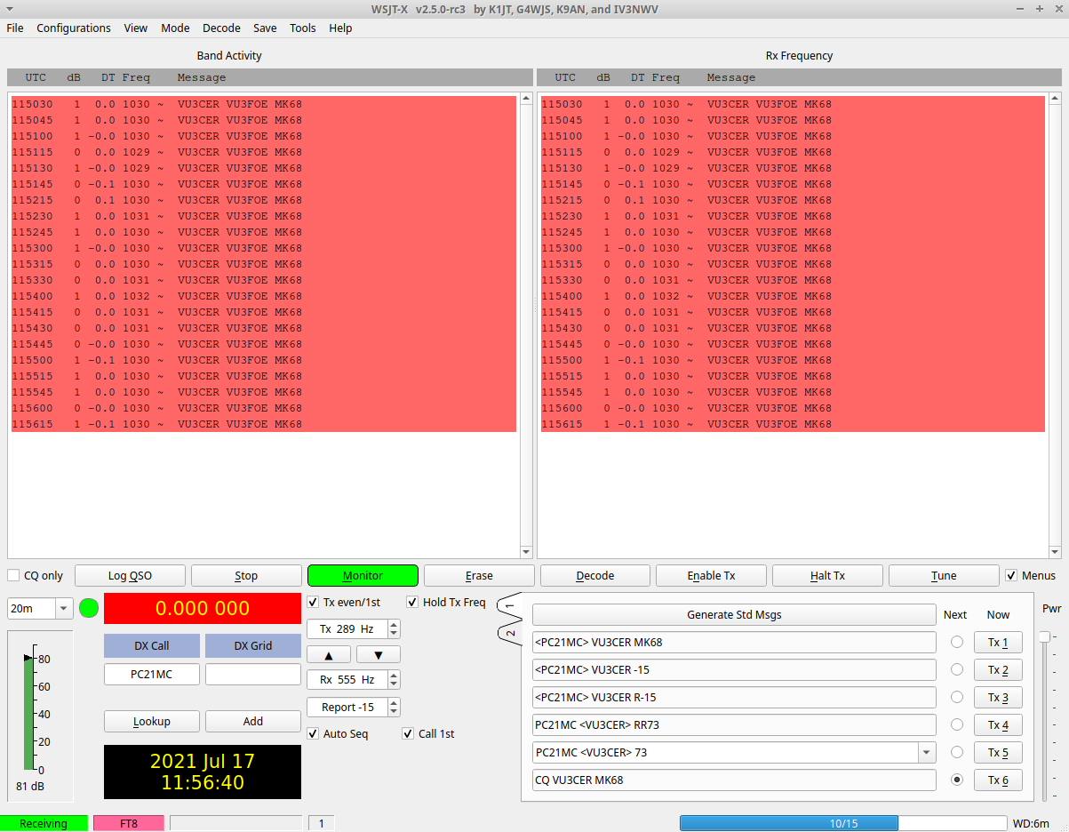
Task: Open the Tools menu
Action: click(303, 28)
